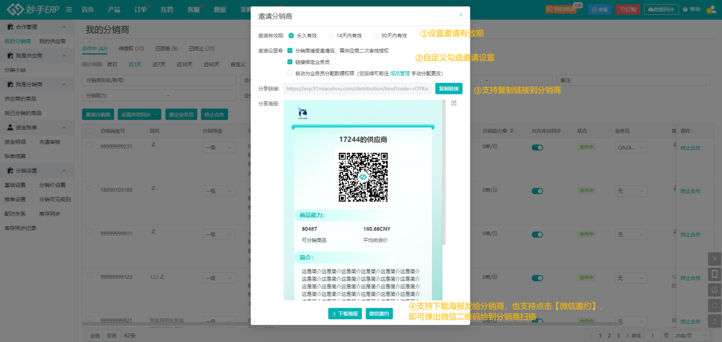Open the 设置库存同步 dropdown button

point(139,114)
